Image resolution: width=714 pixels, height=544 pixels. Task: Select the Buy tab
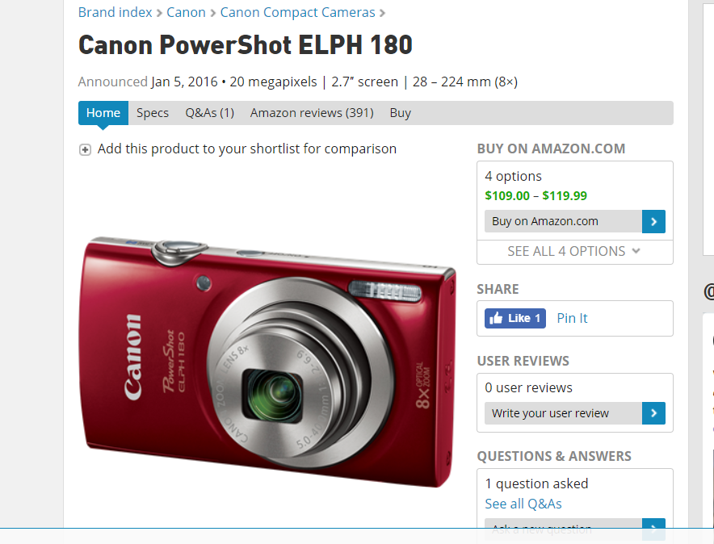click(x=401, y=113)
